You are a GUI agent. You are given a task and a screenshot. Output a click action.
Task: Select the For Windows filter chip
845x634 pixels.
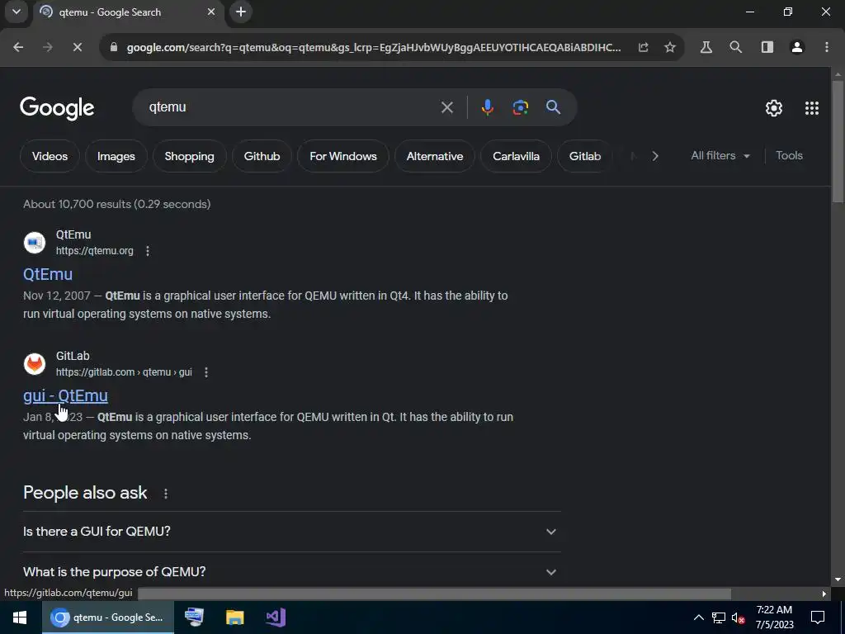pos(342,156)
